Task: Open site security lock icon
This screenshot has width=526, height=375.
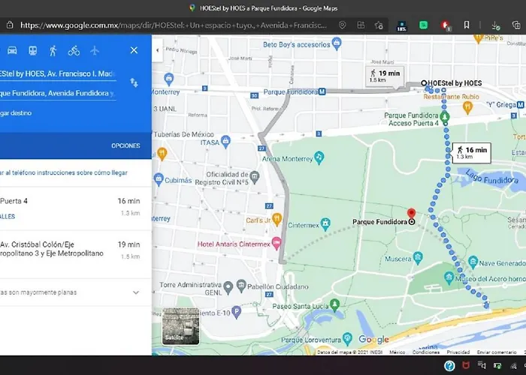Action: 10,25
